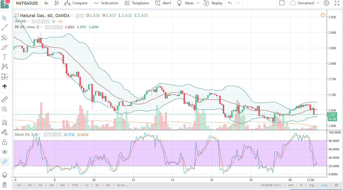This screenshot has height=190, width=343.
Task: Enter fullscreen mode with the expand arrows icon
Action: (337, 3)
